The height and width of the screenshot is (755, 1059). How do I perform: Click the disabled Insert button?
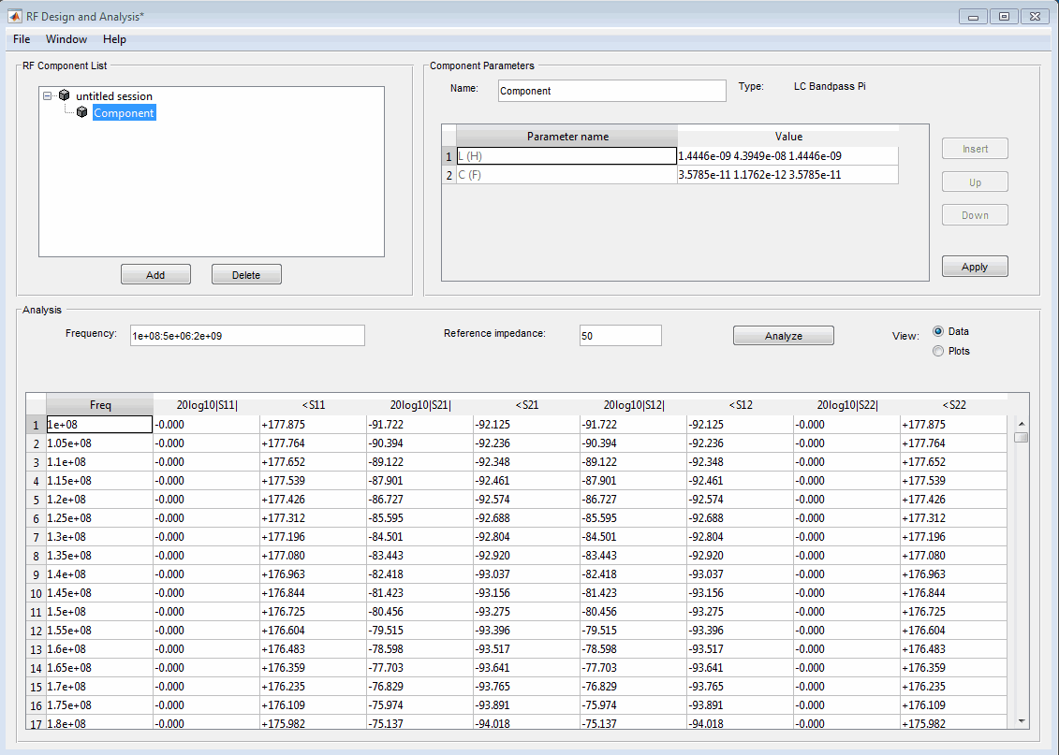[x=975, y=149]
